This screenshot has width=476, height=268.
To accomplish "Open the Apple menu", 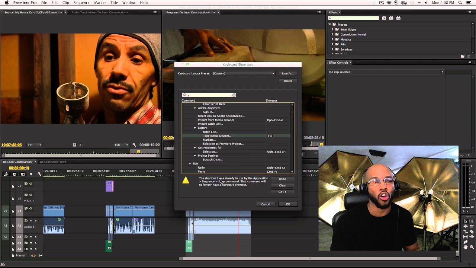I will pyautogui.click(x=7, y=3).
